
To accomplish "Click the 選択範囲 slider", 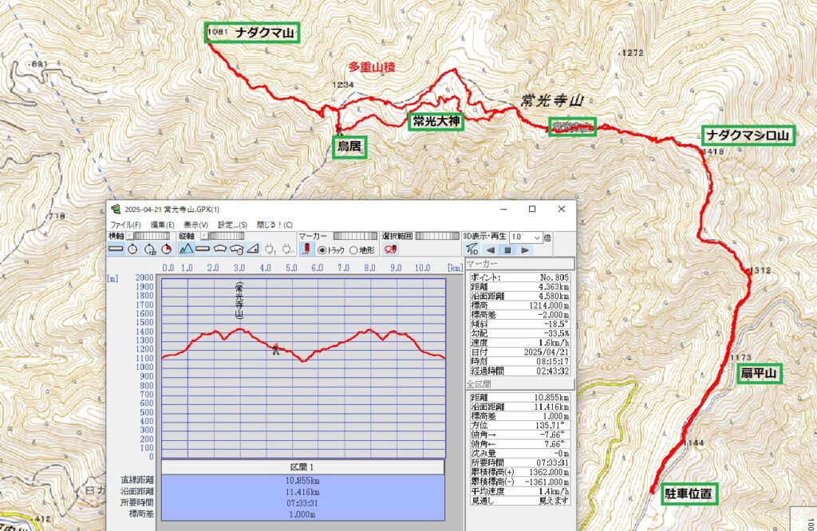I will click(x=438, y=236).
